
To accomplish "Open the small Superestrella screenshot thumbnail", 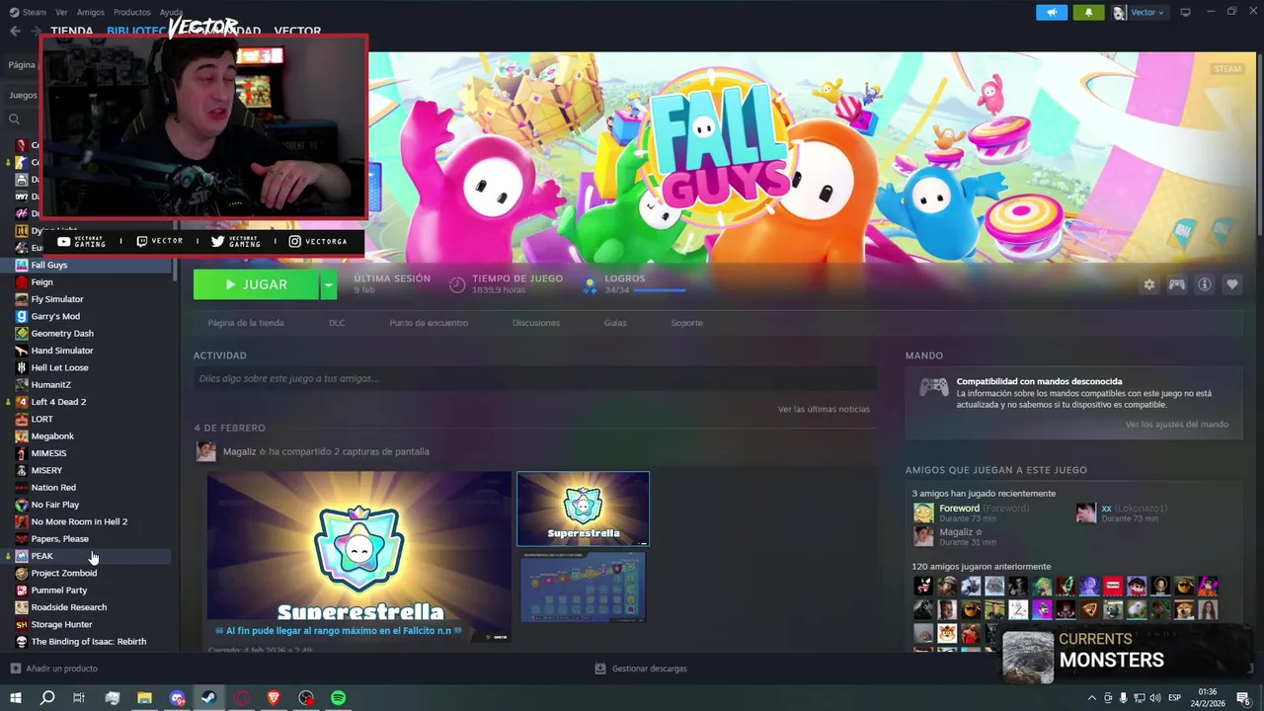I will 583,509.
